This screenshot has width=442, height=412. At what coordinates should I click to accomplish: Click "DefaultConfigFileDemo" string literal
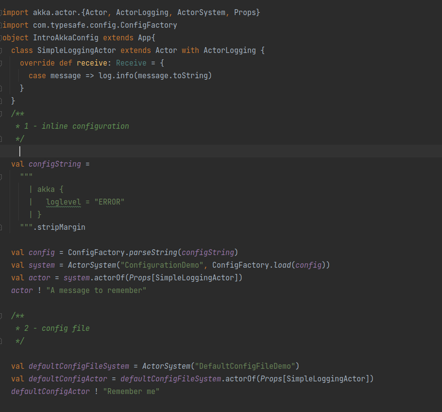pyautogui.click(x=245, y=366)
